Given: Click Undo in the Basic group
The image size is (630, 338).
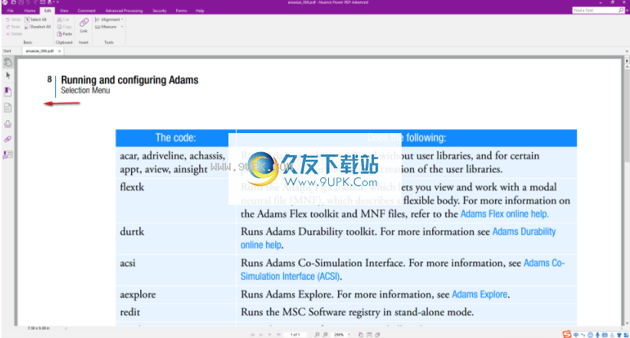Looking at the screenshot, I should 13,19.
